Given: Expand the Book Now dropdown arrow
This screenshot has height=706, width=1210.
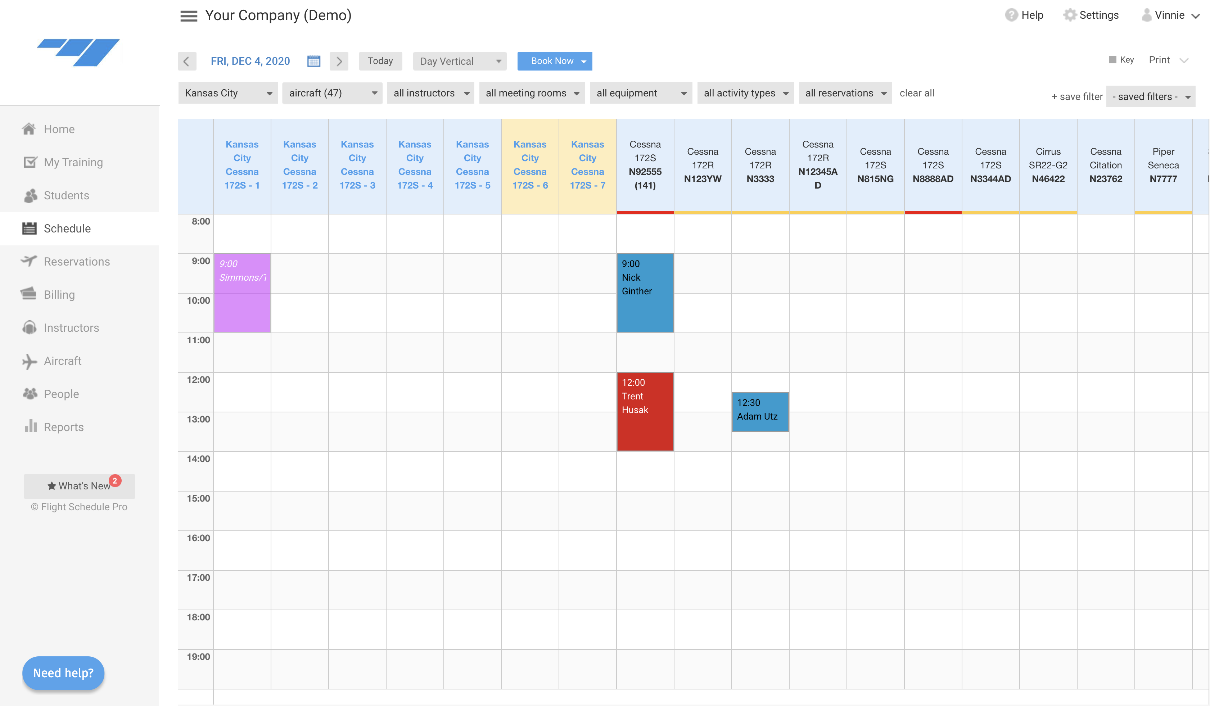Looking at the screenshot, I should click(583, 62).
